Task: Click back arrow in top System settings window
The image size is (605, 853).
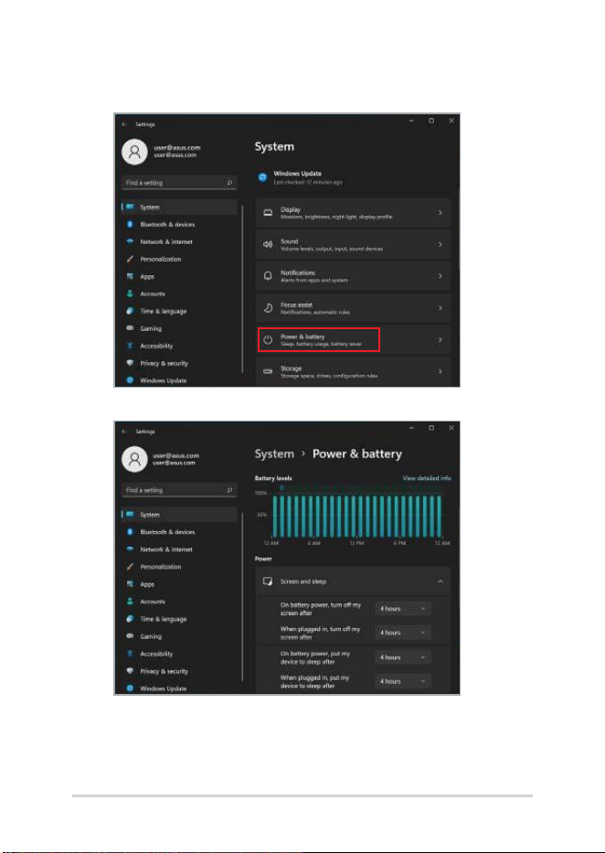Action: [124, 124]
